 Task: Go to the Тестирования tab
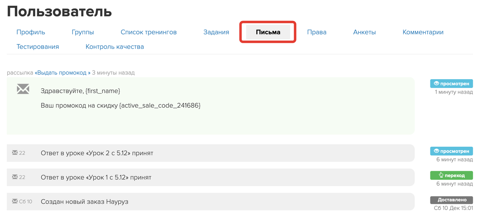click(38, 47)
